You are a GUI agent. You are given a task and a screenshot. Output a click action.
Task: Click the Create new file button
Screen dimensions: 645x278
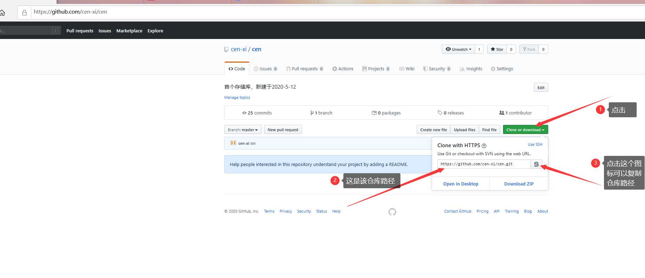click(x=433, y=130)
